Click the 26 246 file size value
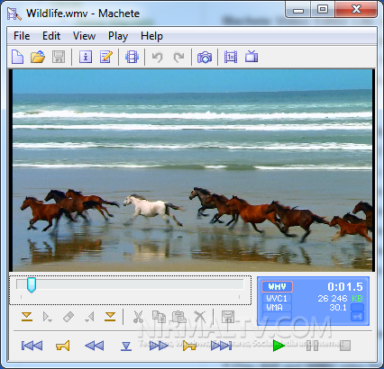Screen dimensions: 384x369 point(333,299)
